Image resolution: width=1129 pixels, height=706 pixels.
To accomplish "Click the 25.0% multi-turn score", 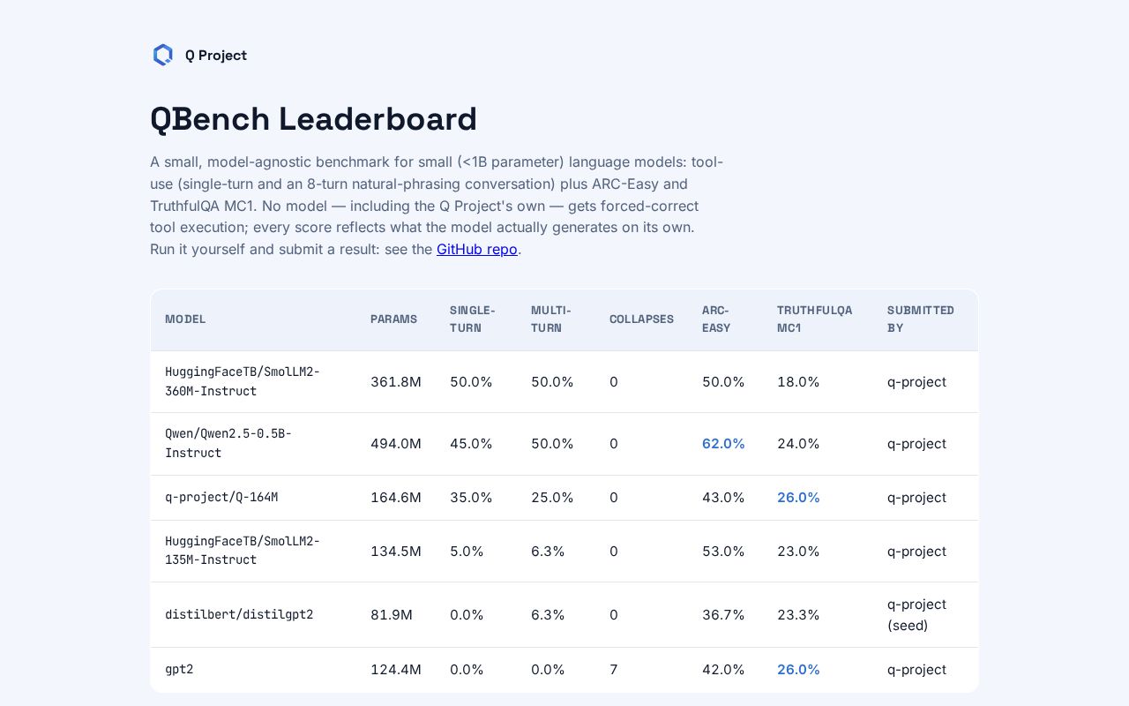I will click(552, 498).
